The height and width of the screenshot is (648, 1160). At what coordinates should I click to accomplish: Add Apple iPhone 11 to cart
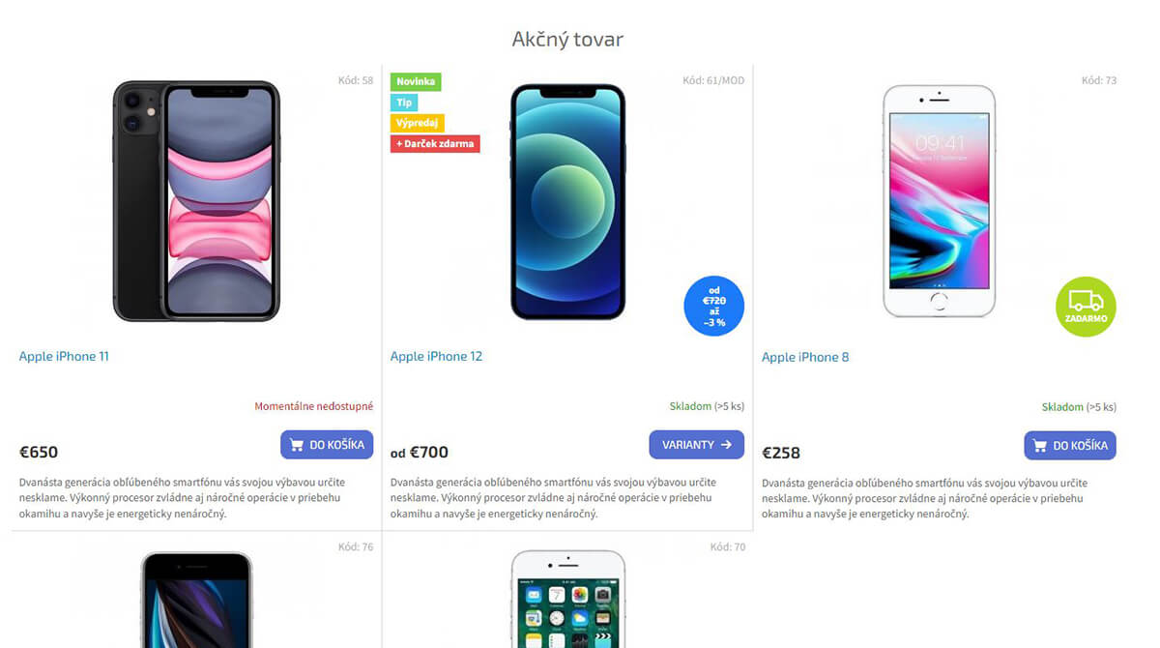click(327, 445)
